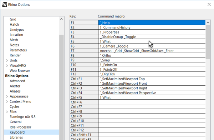Edit the F7 noecho Grid macro
214x140 pixels.
(152, 51)
